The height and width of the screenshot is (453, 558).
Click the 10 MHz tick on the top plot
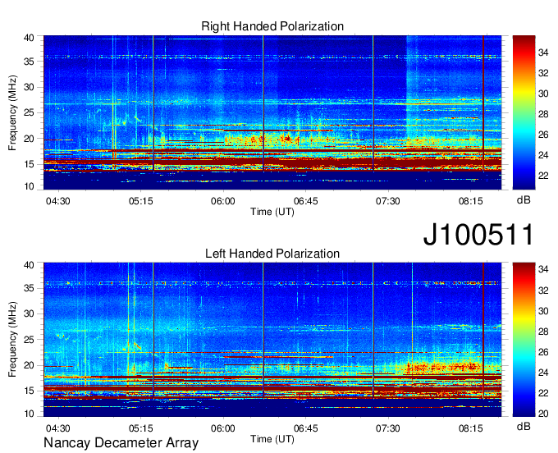(x=29, y=186)
